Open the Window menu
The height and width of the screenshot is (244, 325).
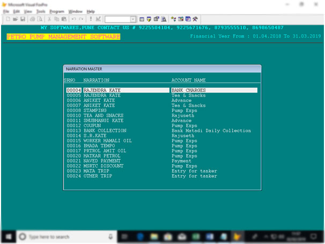(x=76, y=11)
